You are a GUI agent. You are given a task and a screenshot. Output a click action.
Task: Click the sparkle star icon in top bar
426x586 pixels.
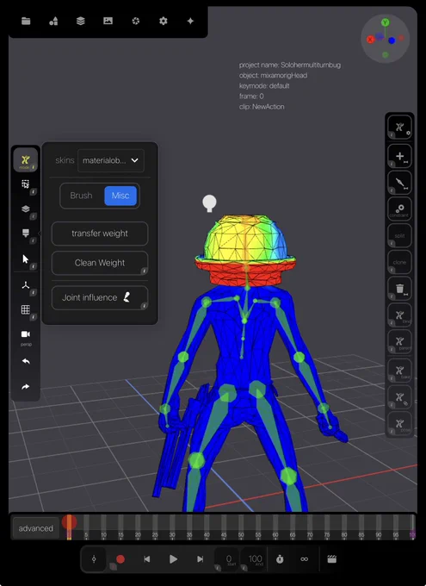point(190,21)
